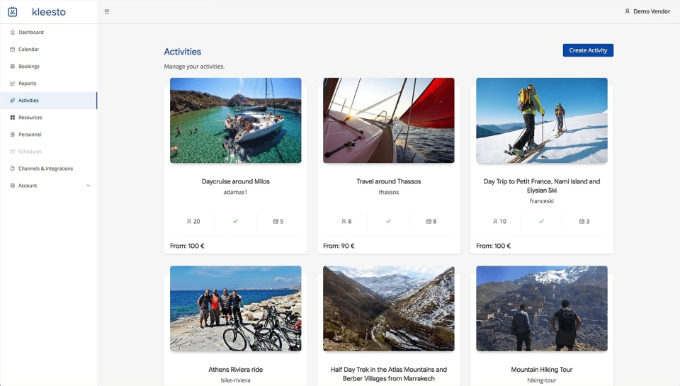Click the Reports chart icon

point(13,84)
